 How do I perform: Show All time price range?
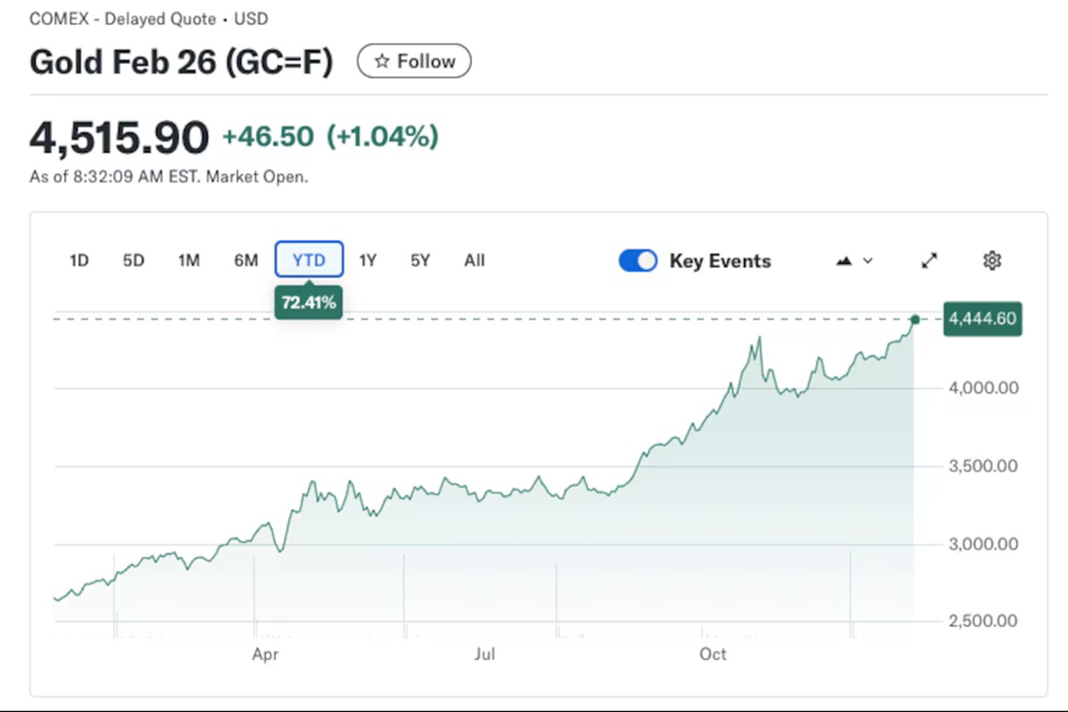point(474,261)
